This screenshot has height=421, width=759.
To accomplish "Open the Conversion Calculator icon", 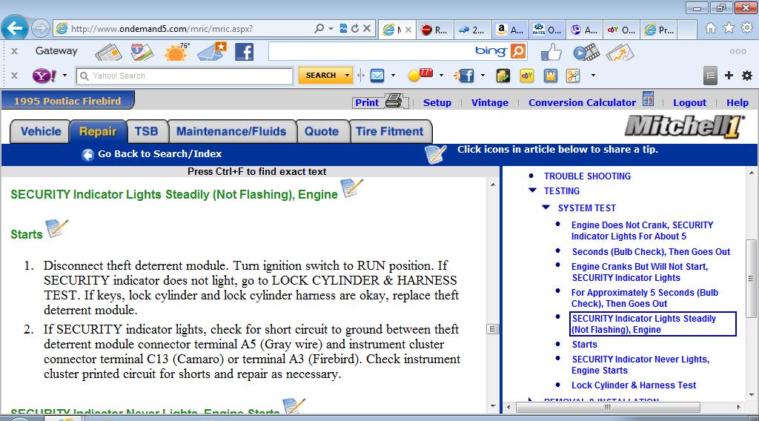I will [648, 99].
